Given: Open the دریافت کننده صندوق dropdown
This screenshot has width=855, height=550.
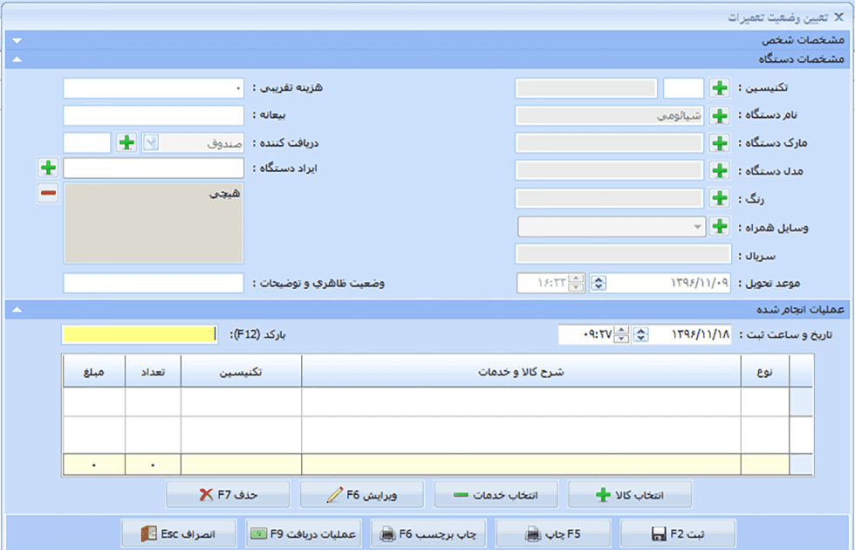Looking at the screenshot, I should [150, 143].
